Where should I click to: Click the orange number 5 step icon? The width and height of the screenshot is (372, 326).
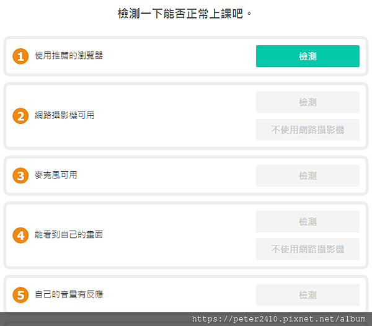pyautogui.click(x=20, y=295)
